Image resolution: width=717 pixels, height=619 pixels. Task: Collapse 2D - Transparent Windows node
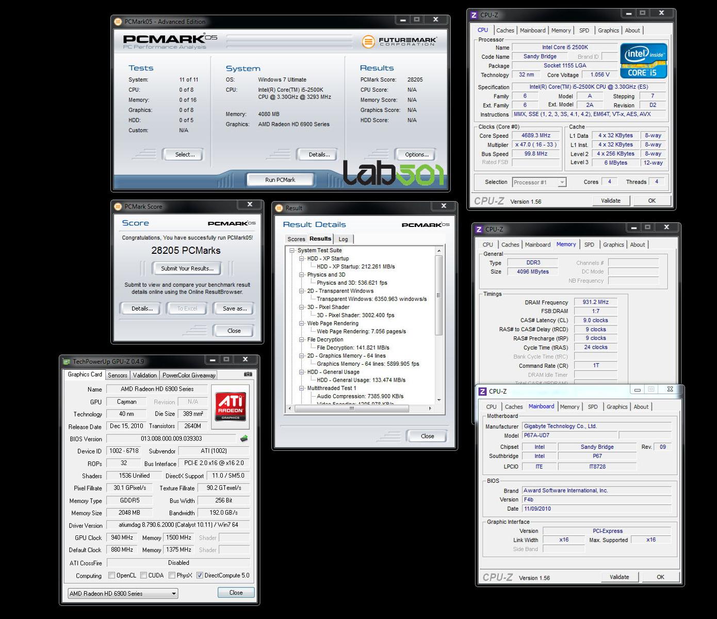[x=302, y=291]
